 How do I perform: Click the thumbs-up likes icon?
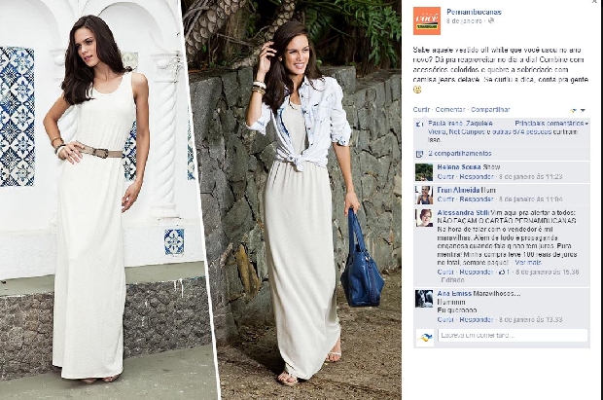pyautogui.click(x=419, y=124)
